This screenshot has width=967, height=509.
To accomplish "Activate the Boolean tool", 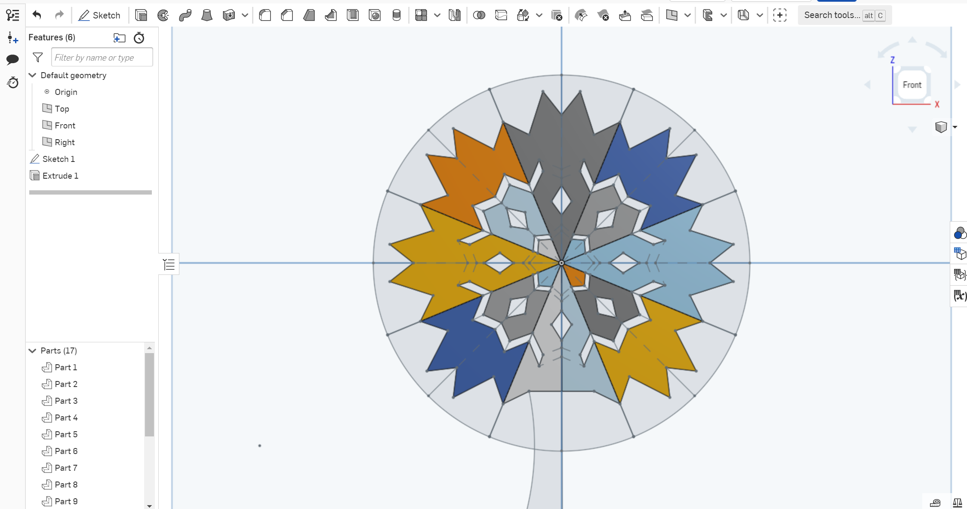I will 480,15.
